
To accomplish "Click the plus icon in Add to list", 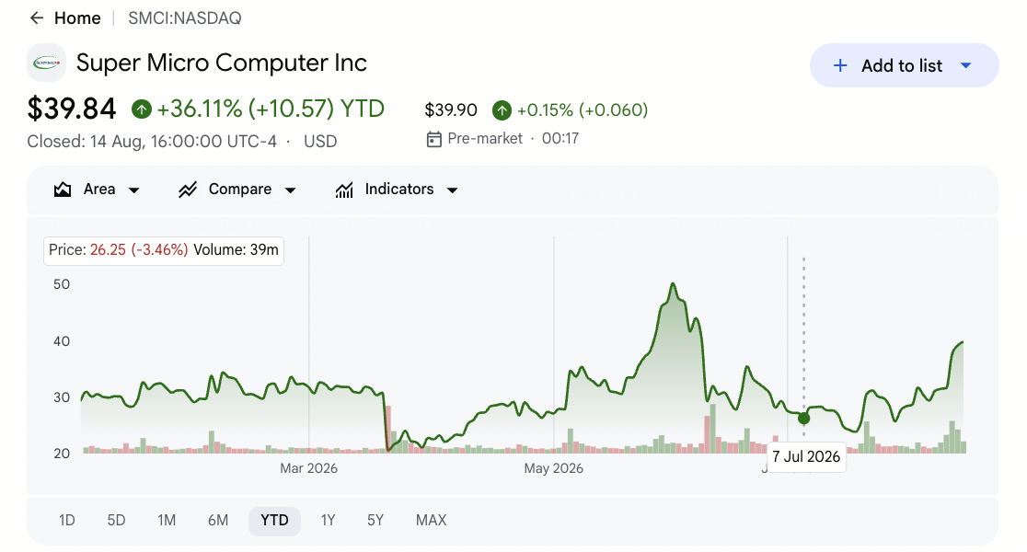I will pyautogui.click(x=839, y=65).
